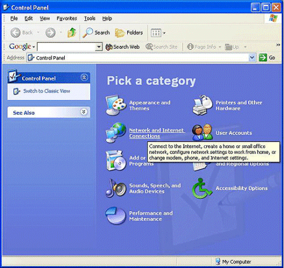Open the Favorites menu
Screen dimensions: 284x268
coord(67,19)
